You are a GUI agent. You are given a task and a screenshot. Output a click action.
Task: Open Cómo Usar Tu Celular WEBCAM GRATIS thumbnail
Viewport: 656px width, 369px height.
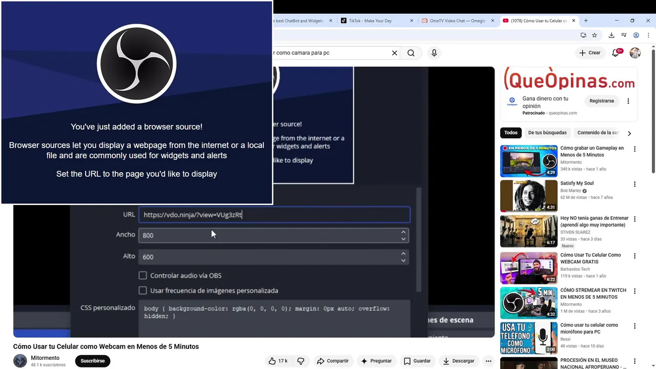(529, 268)
